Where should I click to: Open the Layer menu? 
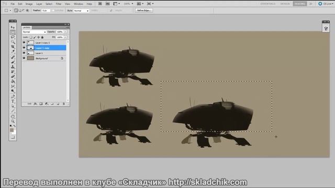point(39,4)
